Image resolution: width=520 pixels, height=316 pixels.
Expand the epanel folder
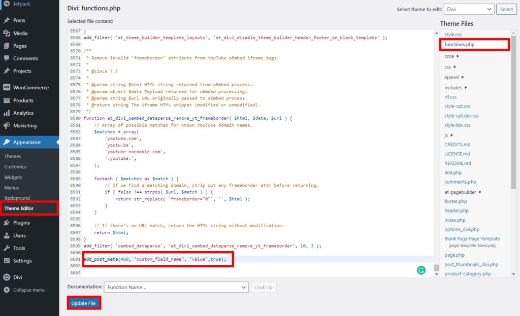click(454, 77)
